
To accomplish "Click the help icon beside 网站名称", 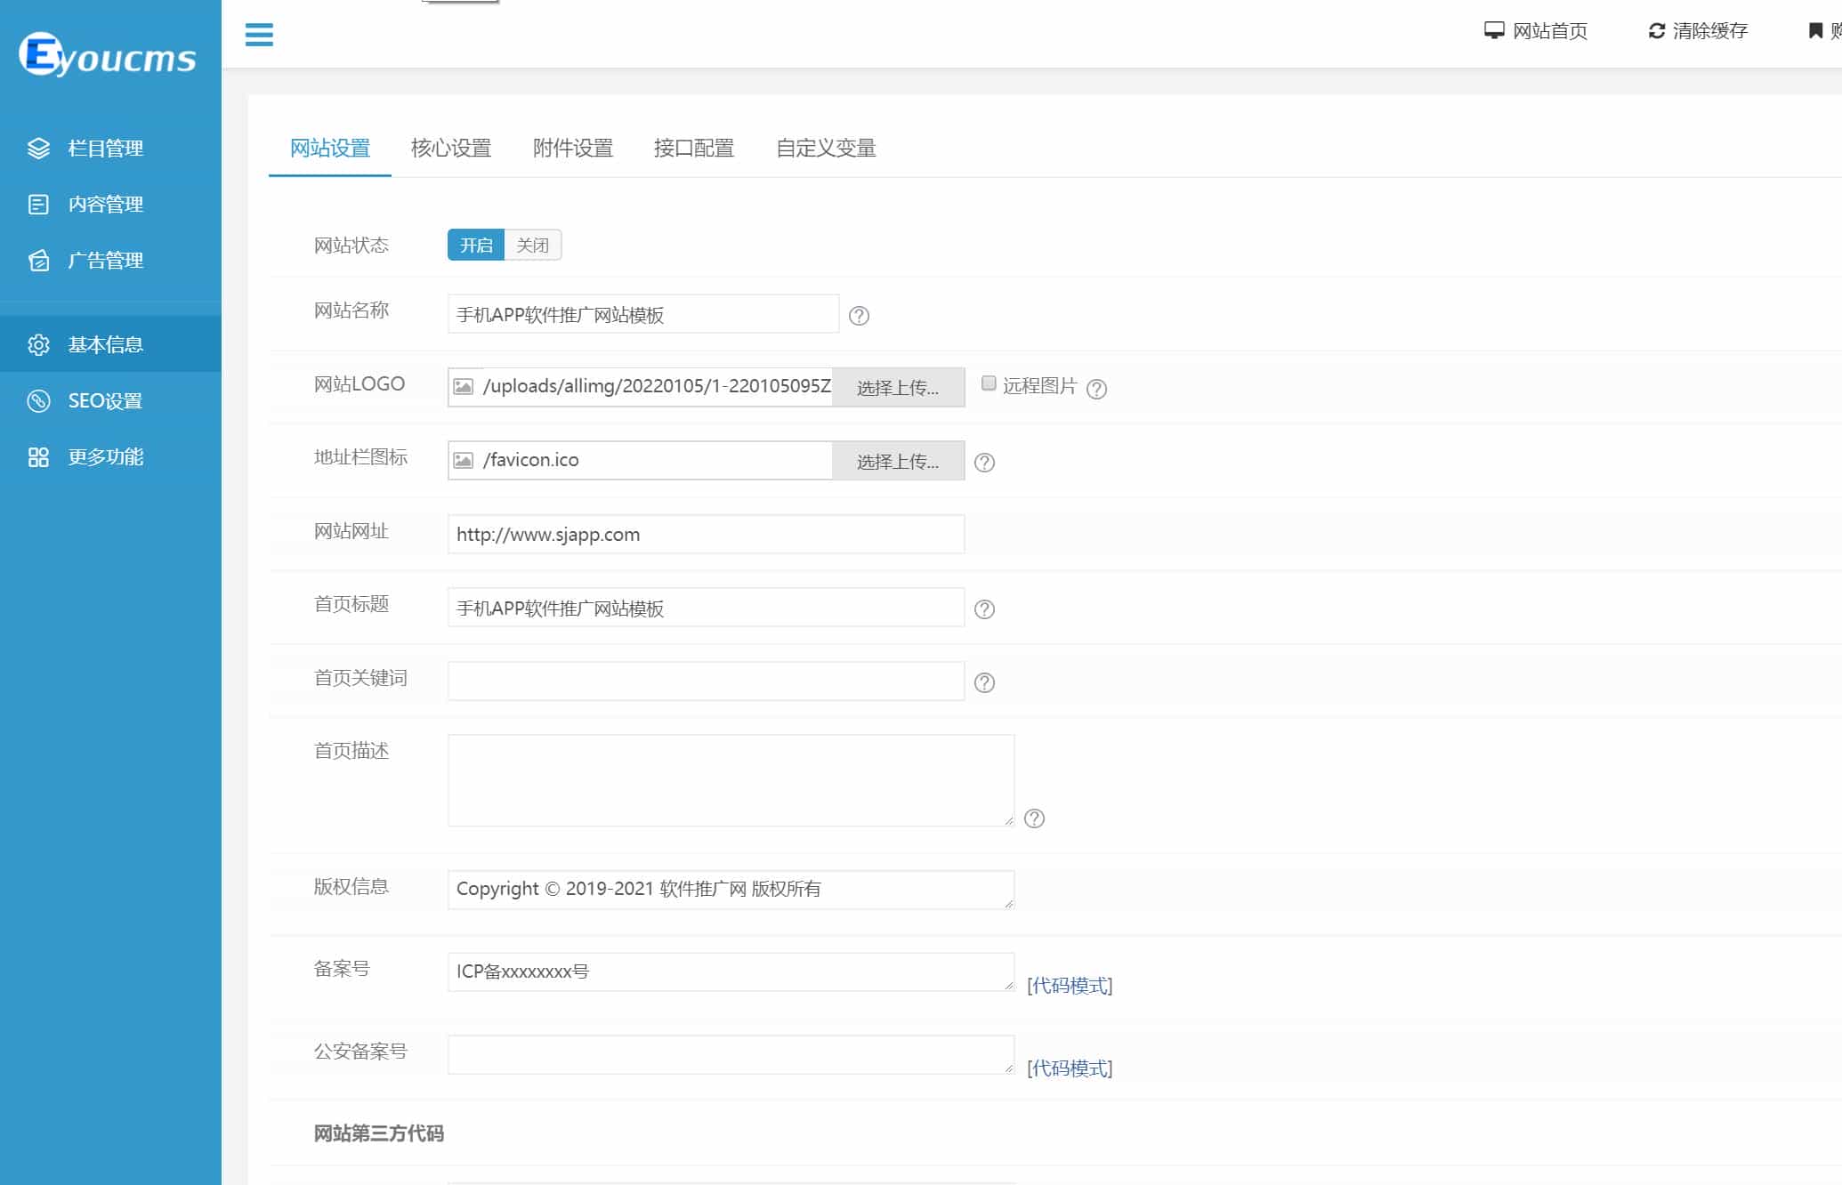I will (859, 316).
